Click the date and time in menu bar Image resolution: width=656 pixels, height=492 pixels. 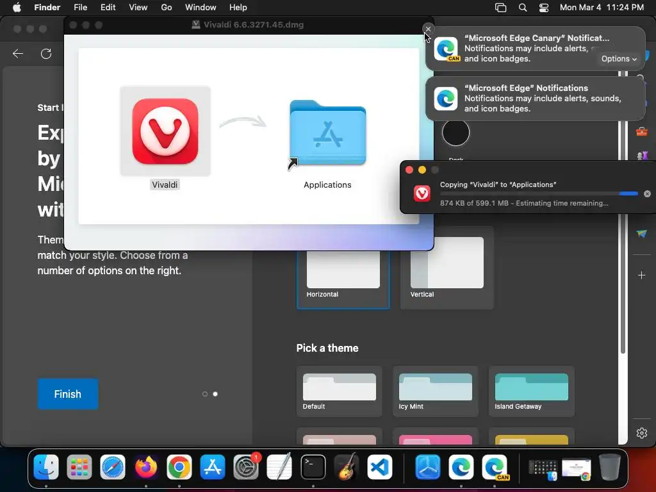point(602,8)
